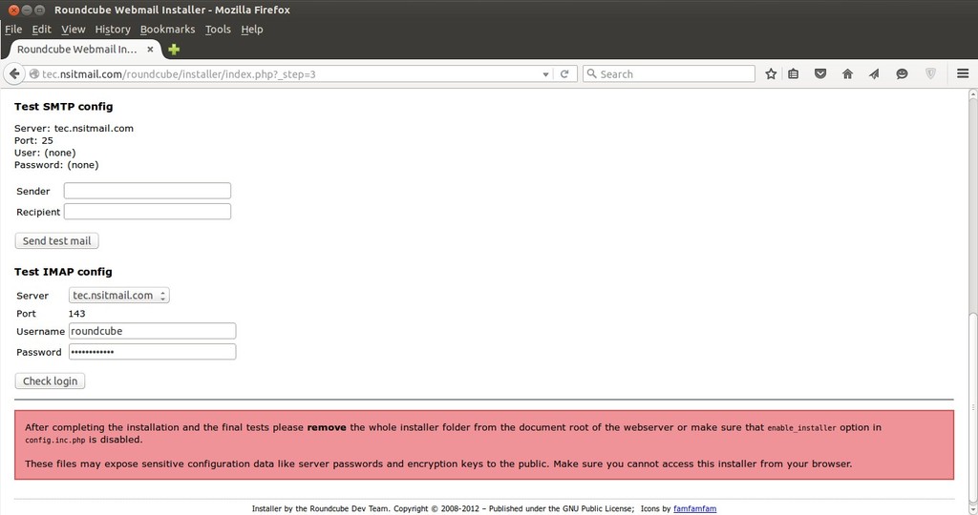Open the Firefox hamburger menu
This screenshot has height=515, width=978.
963,73
